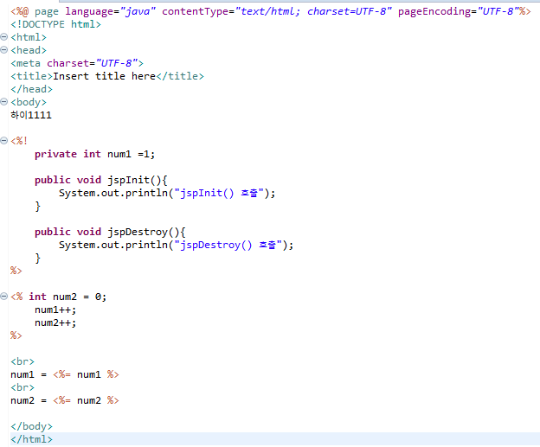Click the 'num1++;' line
The height and width of the screenshot is (447, 540).
pyautogui.click(x=55, y=310)
